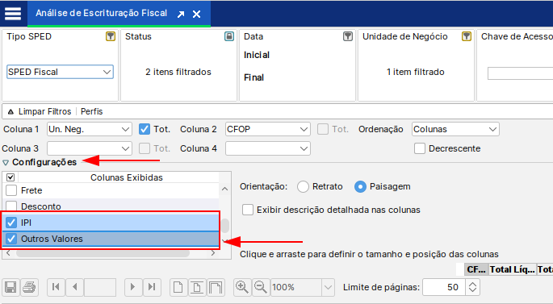The image size is (553, 304).
Task: Select the fit page view icon
Action: [197, 287]
